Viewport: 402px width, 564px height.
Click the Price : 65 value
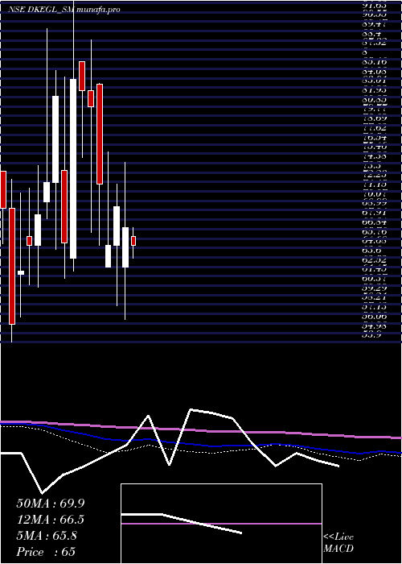tap(46, 552)
